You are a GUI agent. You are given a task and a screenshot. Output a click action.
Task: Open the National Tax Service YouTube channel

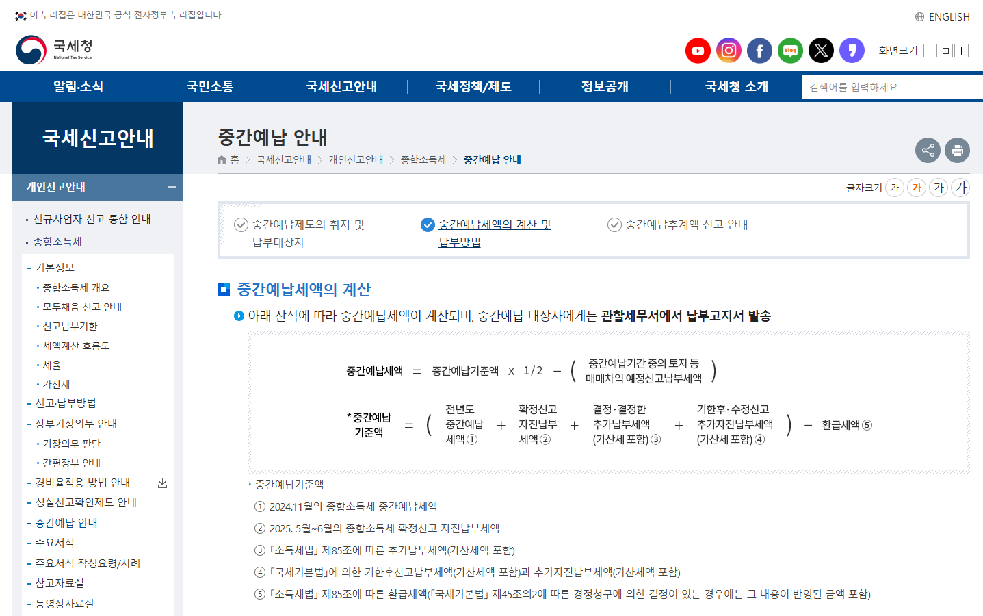698,50
